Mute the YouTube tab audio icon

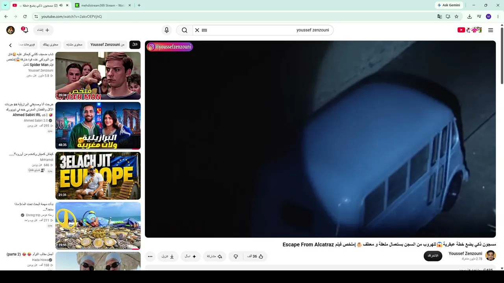pos(61,6)
